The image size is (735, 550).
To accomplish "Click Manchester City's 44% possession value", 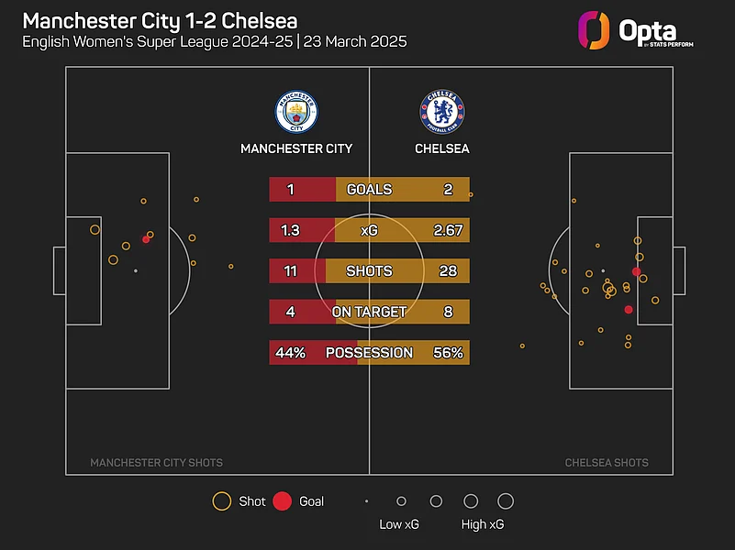I will [289, 353].
